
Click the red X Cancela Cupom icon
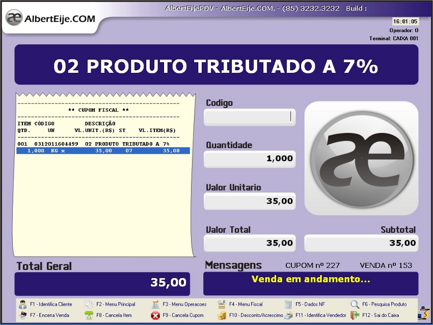tap(155, 315)
